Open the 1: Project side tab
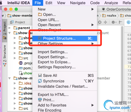Image resolution: width=131 pixels, height=112 pixels. coord(5,31)
